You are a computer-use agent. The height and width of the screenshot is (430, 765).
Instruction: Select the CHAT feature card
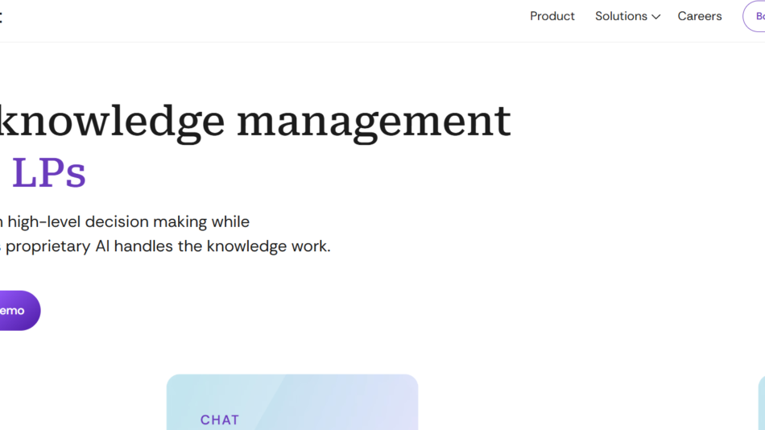pyautogui.click(x=292, y=402)
